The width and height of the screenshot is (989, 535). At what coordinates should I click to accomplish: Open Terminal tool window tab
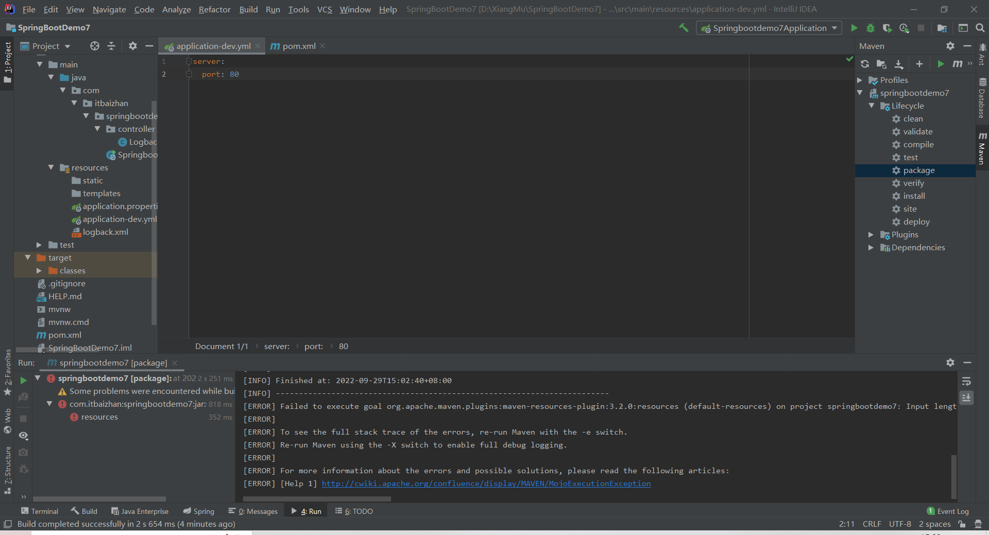(x=40, y=511)
